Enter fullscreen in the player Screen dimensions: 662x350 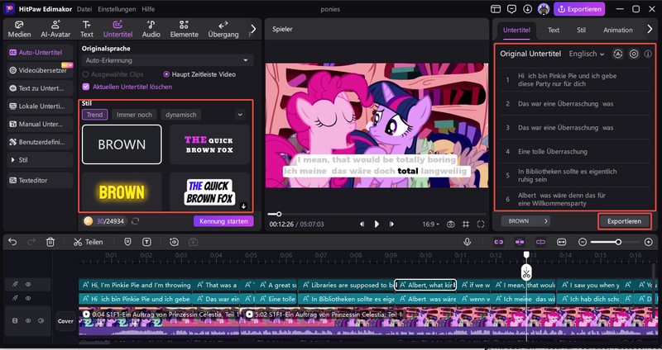tap(481, 224)
